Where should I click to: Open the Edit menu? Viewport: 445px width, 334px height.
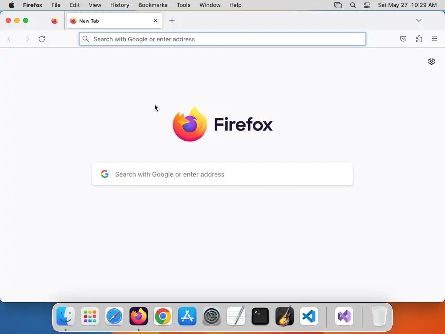(x=75, y=5)
